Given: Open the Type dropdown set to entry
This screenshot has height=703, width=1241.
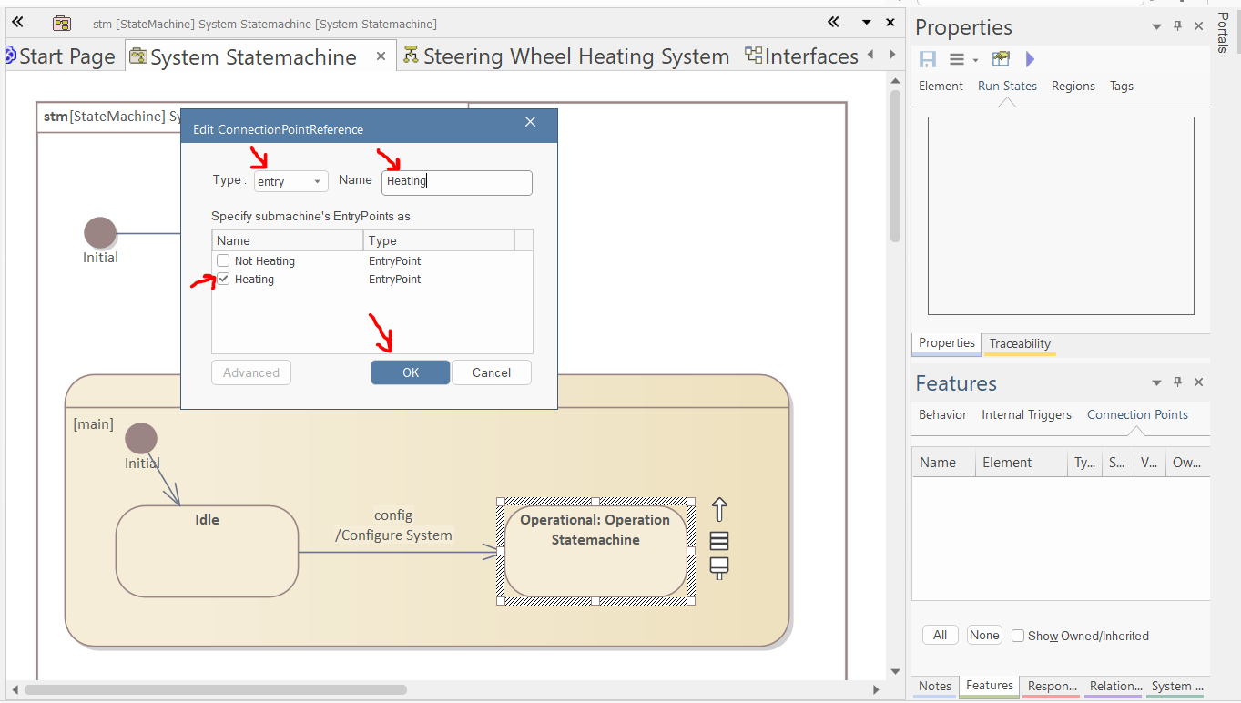Looking at the screenshot, I should click(290, 181).
